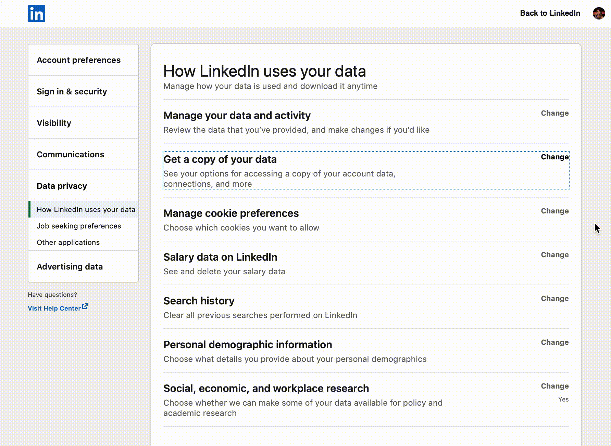This screenshot has height=446, width=611.
Task: Click 'Choose which cookies you want to allow' text
Action: point(241,228)
